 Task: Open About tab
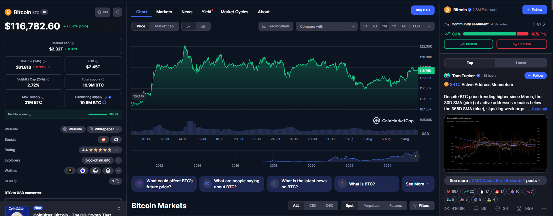tap(264, 12)
